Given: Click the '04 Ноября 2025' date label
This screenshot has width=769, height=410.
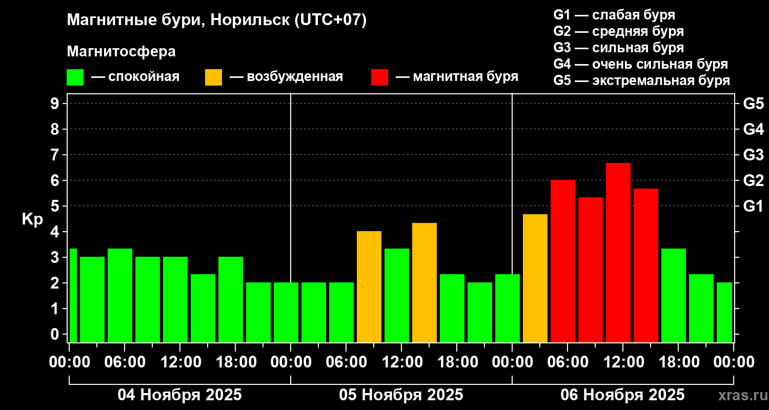Looking at the screenshot, I should coord(179,395).
